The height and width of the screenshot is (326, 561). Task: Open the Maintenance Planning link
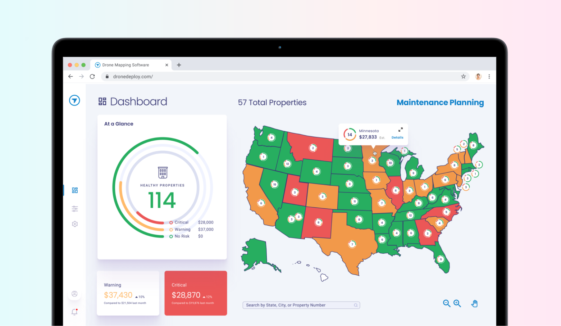pyautogui.click(x=440, y=103)
